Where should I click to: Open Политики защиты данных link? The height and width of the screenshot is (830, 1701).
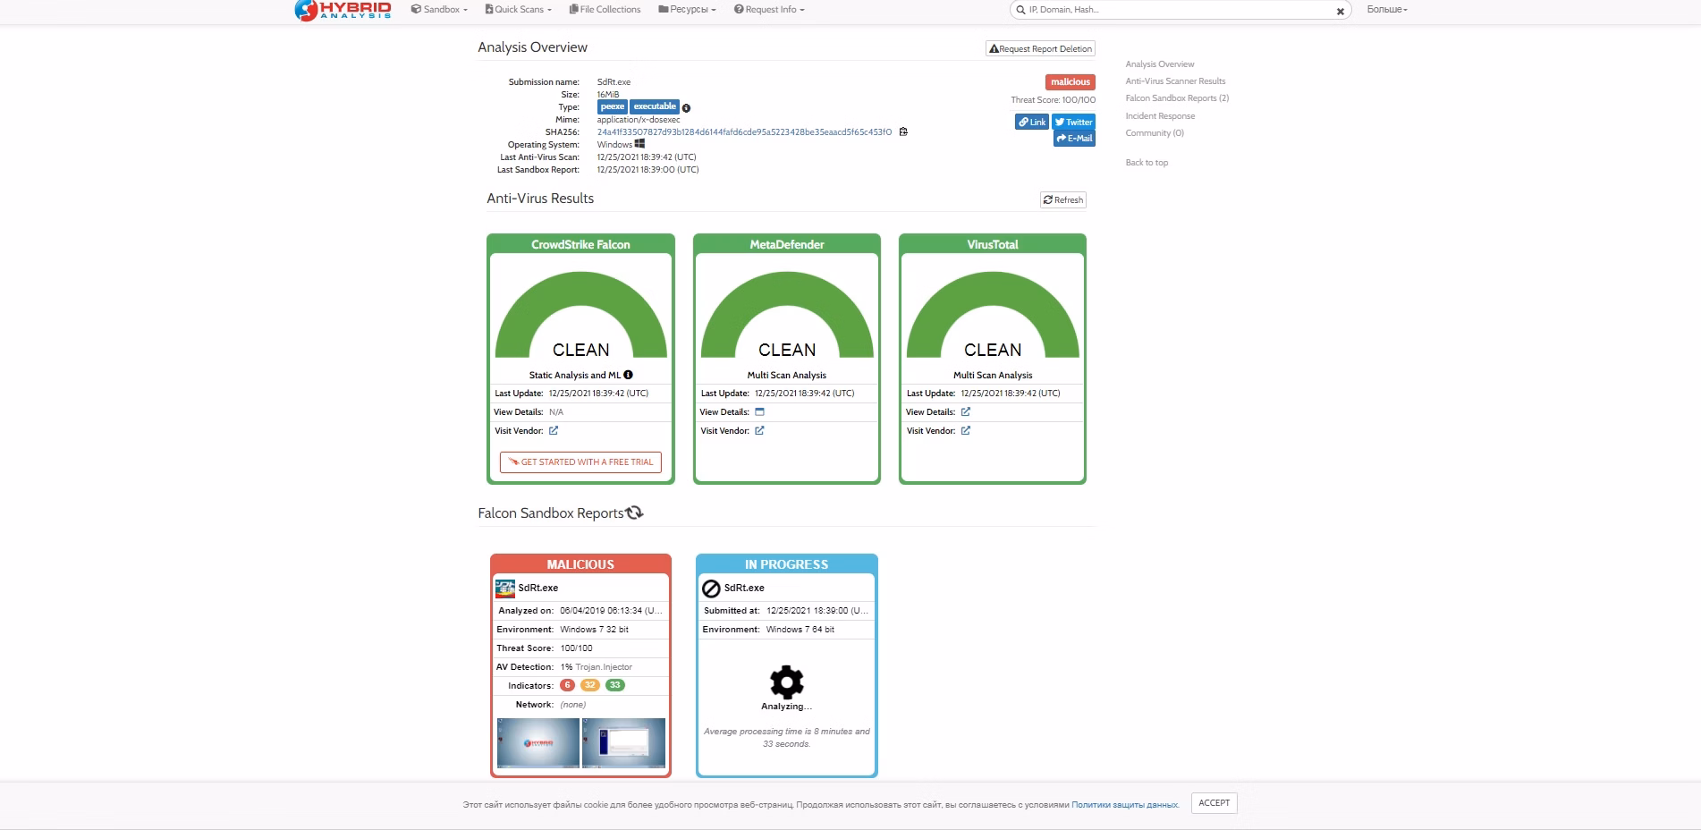click(x=1124, y=805)
